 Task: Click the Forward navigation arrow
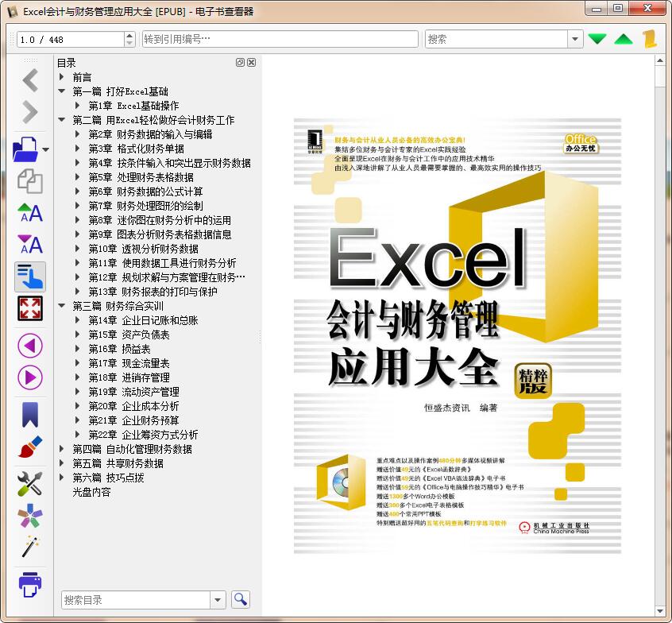coord(30,112)
